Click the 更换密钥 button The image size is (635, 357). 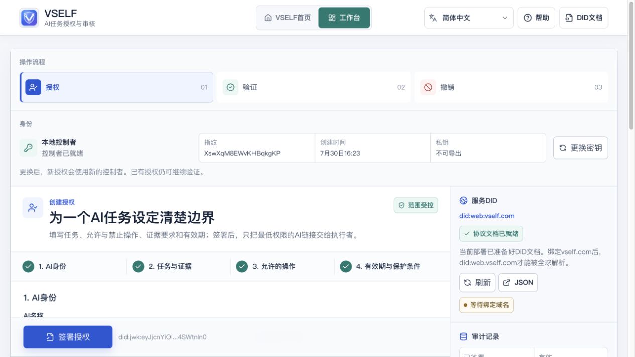coord(580,148)
